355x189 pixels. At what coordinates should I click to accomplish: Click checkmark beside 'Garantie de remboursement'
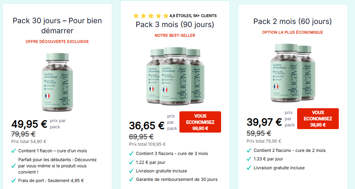click(131, 179)
